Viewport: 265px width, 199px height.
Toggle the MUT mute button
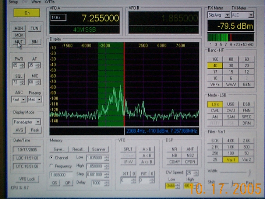19,42
